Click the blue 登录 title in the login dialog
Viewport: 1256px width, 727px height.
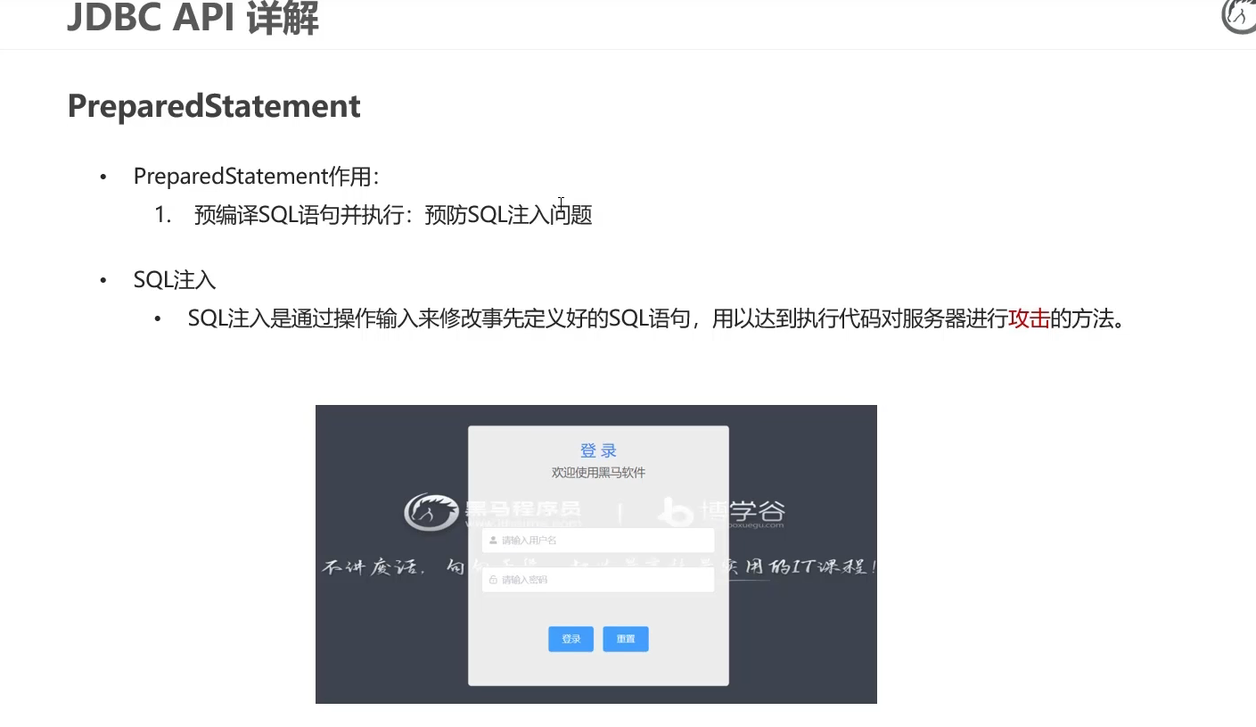pyautogui.click(x=598, y=450)
